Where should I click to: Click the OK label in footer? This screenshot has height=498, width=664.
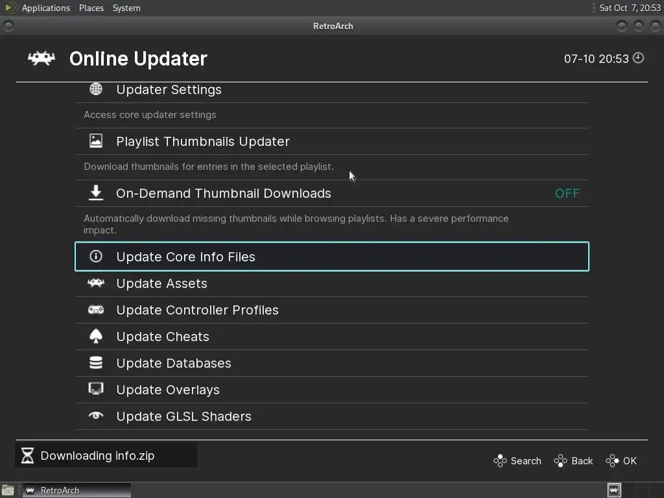(x=630, y=461)
